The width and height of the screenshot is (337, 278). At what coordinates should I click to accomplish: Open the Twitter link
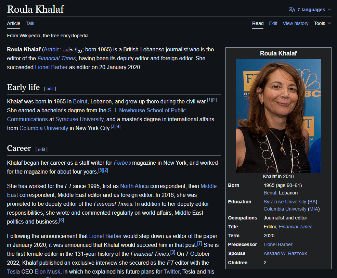171,271
